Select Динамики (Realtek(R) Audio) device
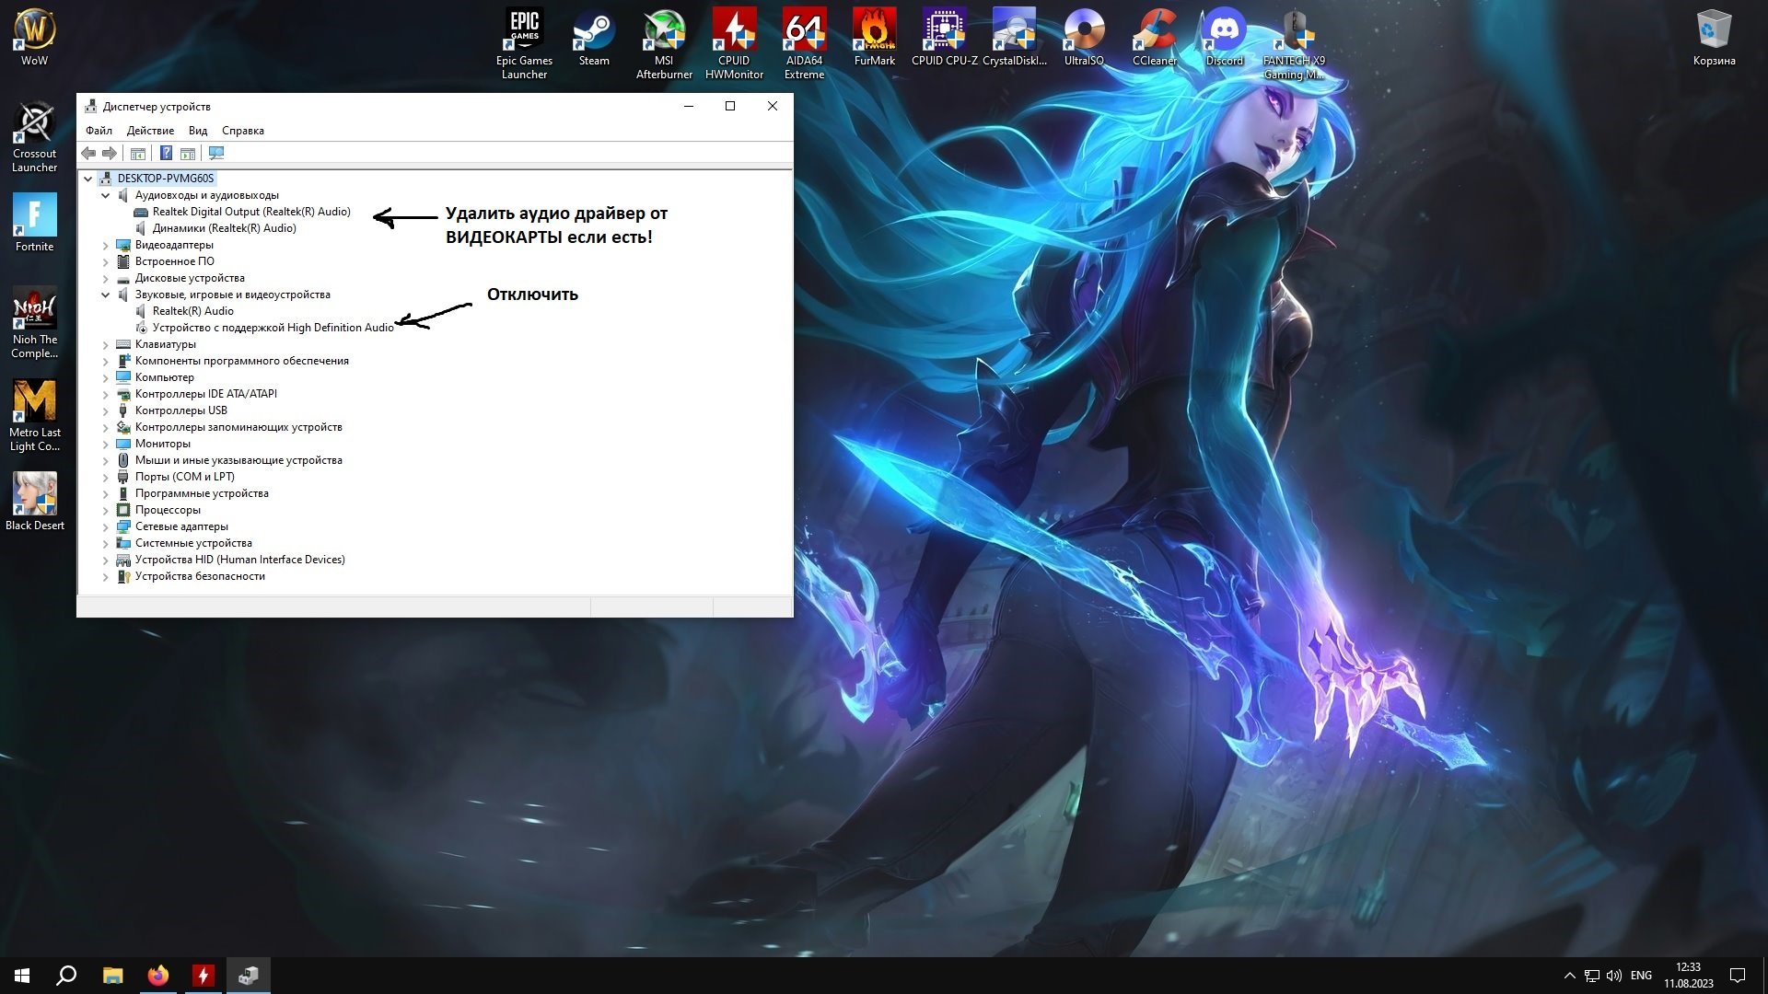This screenshot has height=994, width=1768. click(224, 228)
